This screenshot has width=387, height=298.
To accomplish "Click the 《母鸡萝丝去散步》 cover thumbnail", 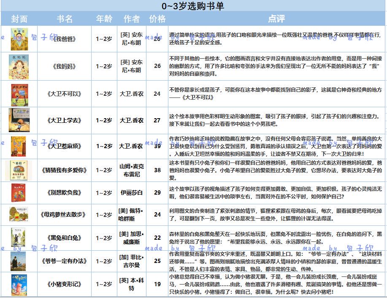I will tap(19, 214).
